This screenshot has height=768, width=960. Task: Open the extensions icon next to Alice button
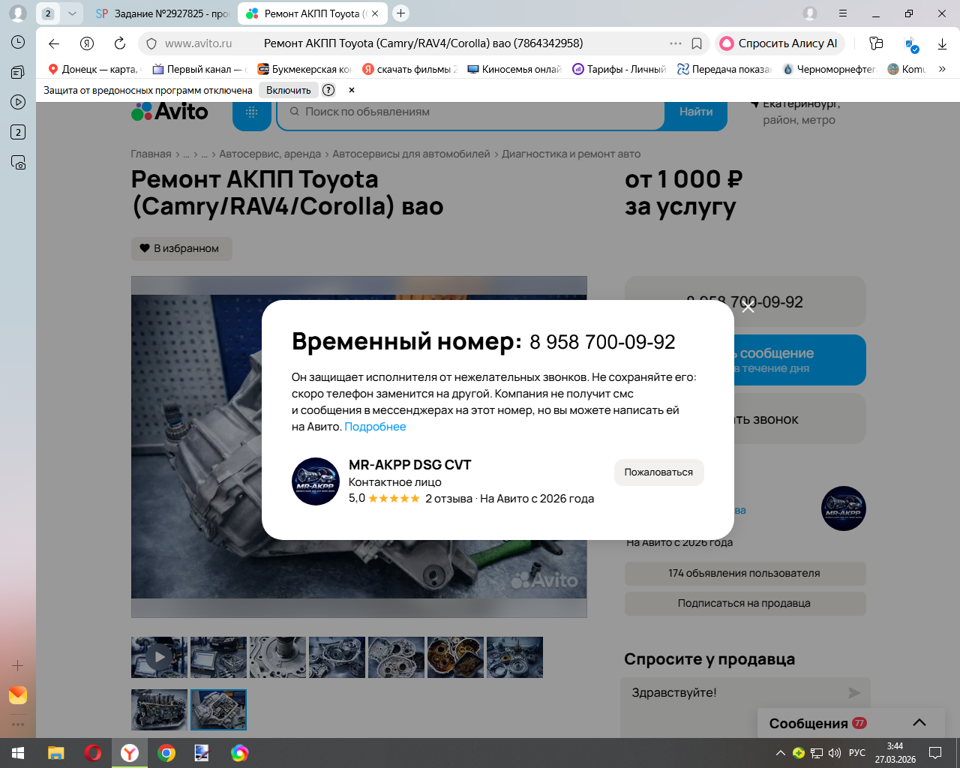point(876,43)
